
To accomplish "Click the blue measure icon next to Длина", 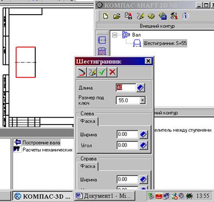I will point(141,88).
